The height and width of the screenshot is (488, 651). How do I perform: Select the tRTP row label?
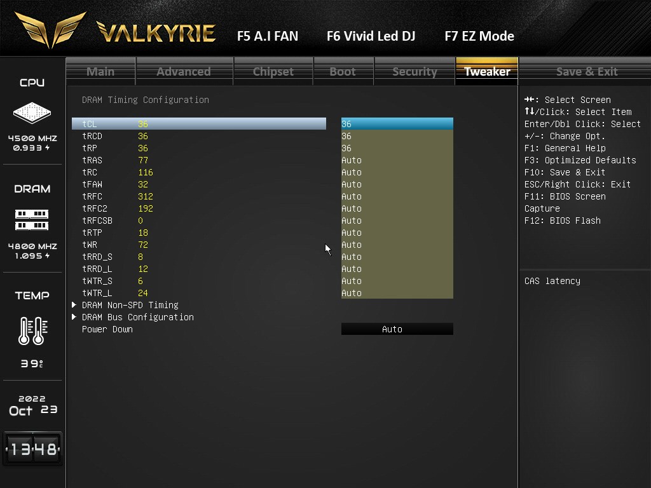point(92,233)
